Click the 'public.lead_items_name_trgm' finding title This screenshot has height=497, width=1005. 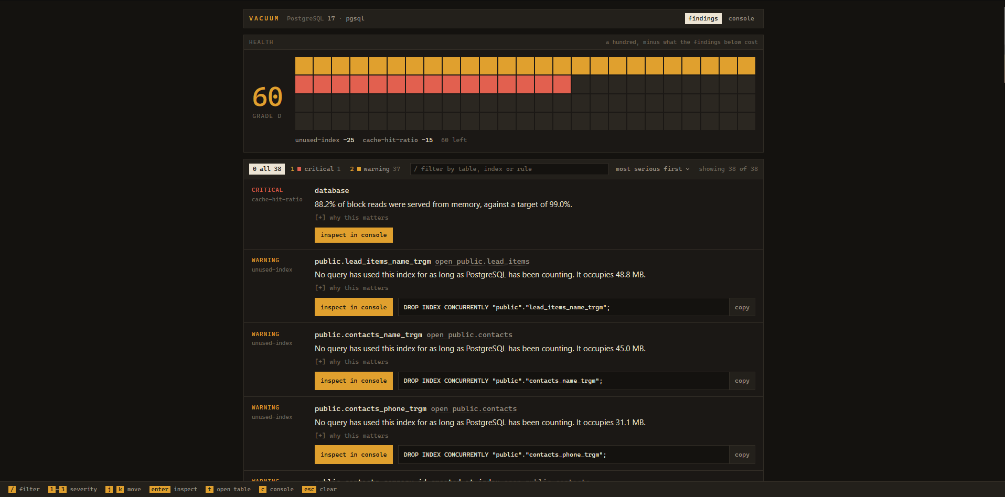tap(372, 261)
